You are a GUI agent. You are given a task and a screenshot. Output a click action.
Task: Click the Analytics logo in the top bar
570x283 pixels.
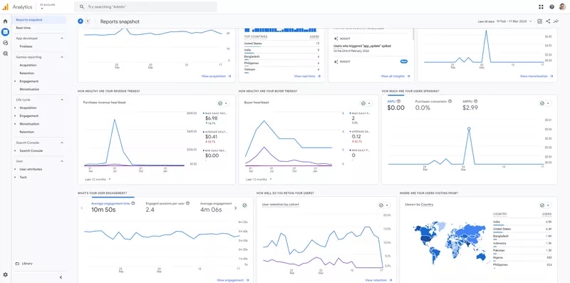click(x=6, y=7)
